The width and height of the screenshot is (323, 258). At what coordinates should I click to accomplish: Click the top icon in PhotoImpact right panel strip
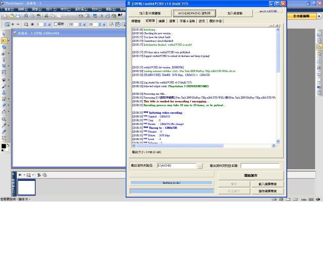click(x=319, y=34)
